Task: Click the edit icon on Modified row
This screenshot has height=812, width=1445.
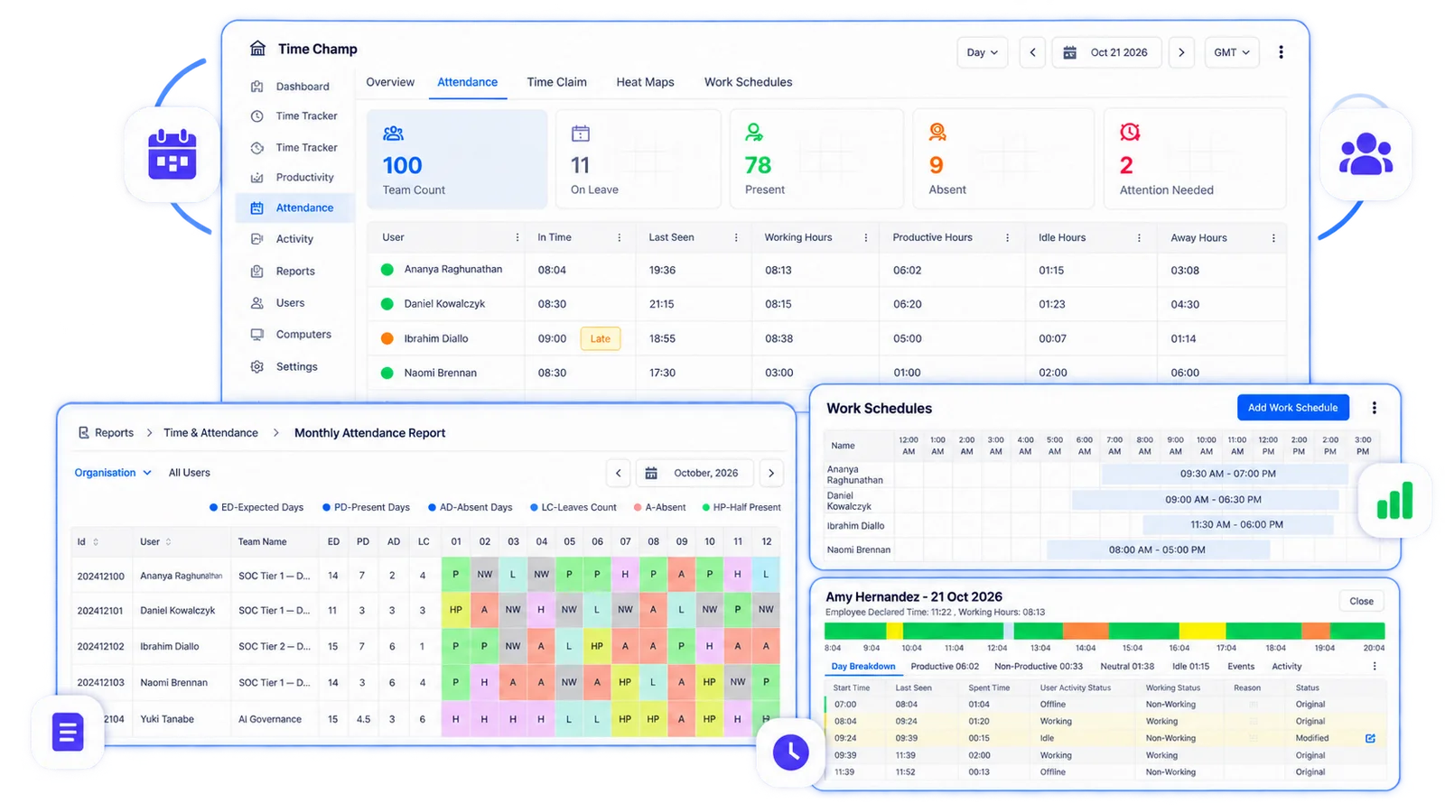Action: click(x=1370, y=738)
